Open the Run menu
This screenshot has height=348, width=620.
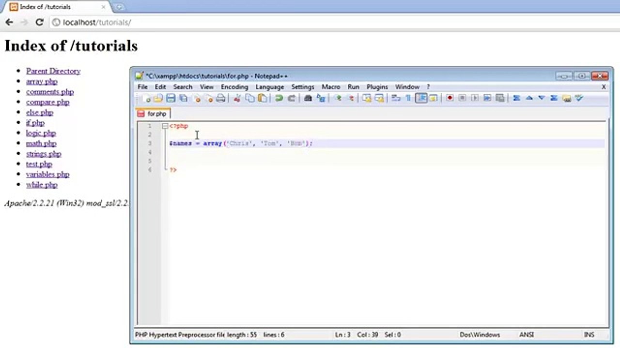coord(354,87)
